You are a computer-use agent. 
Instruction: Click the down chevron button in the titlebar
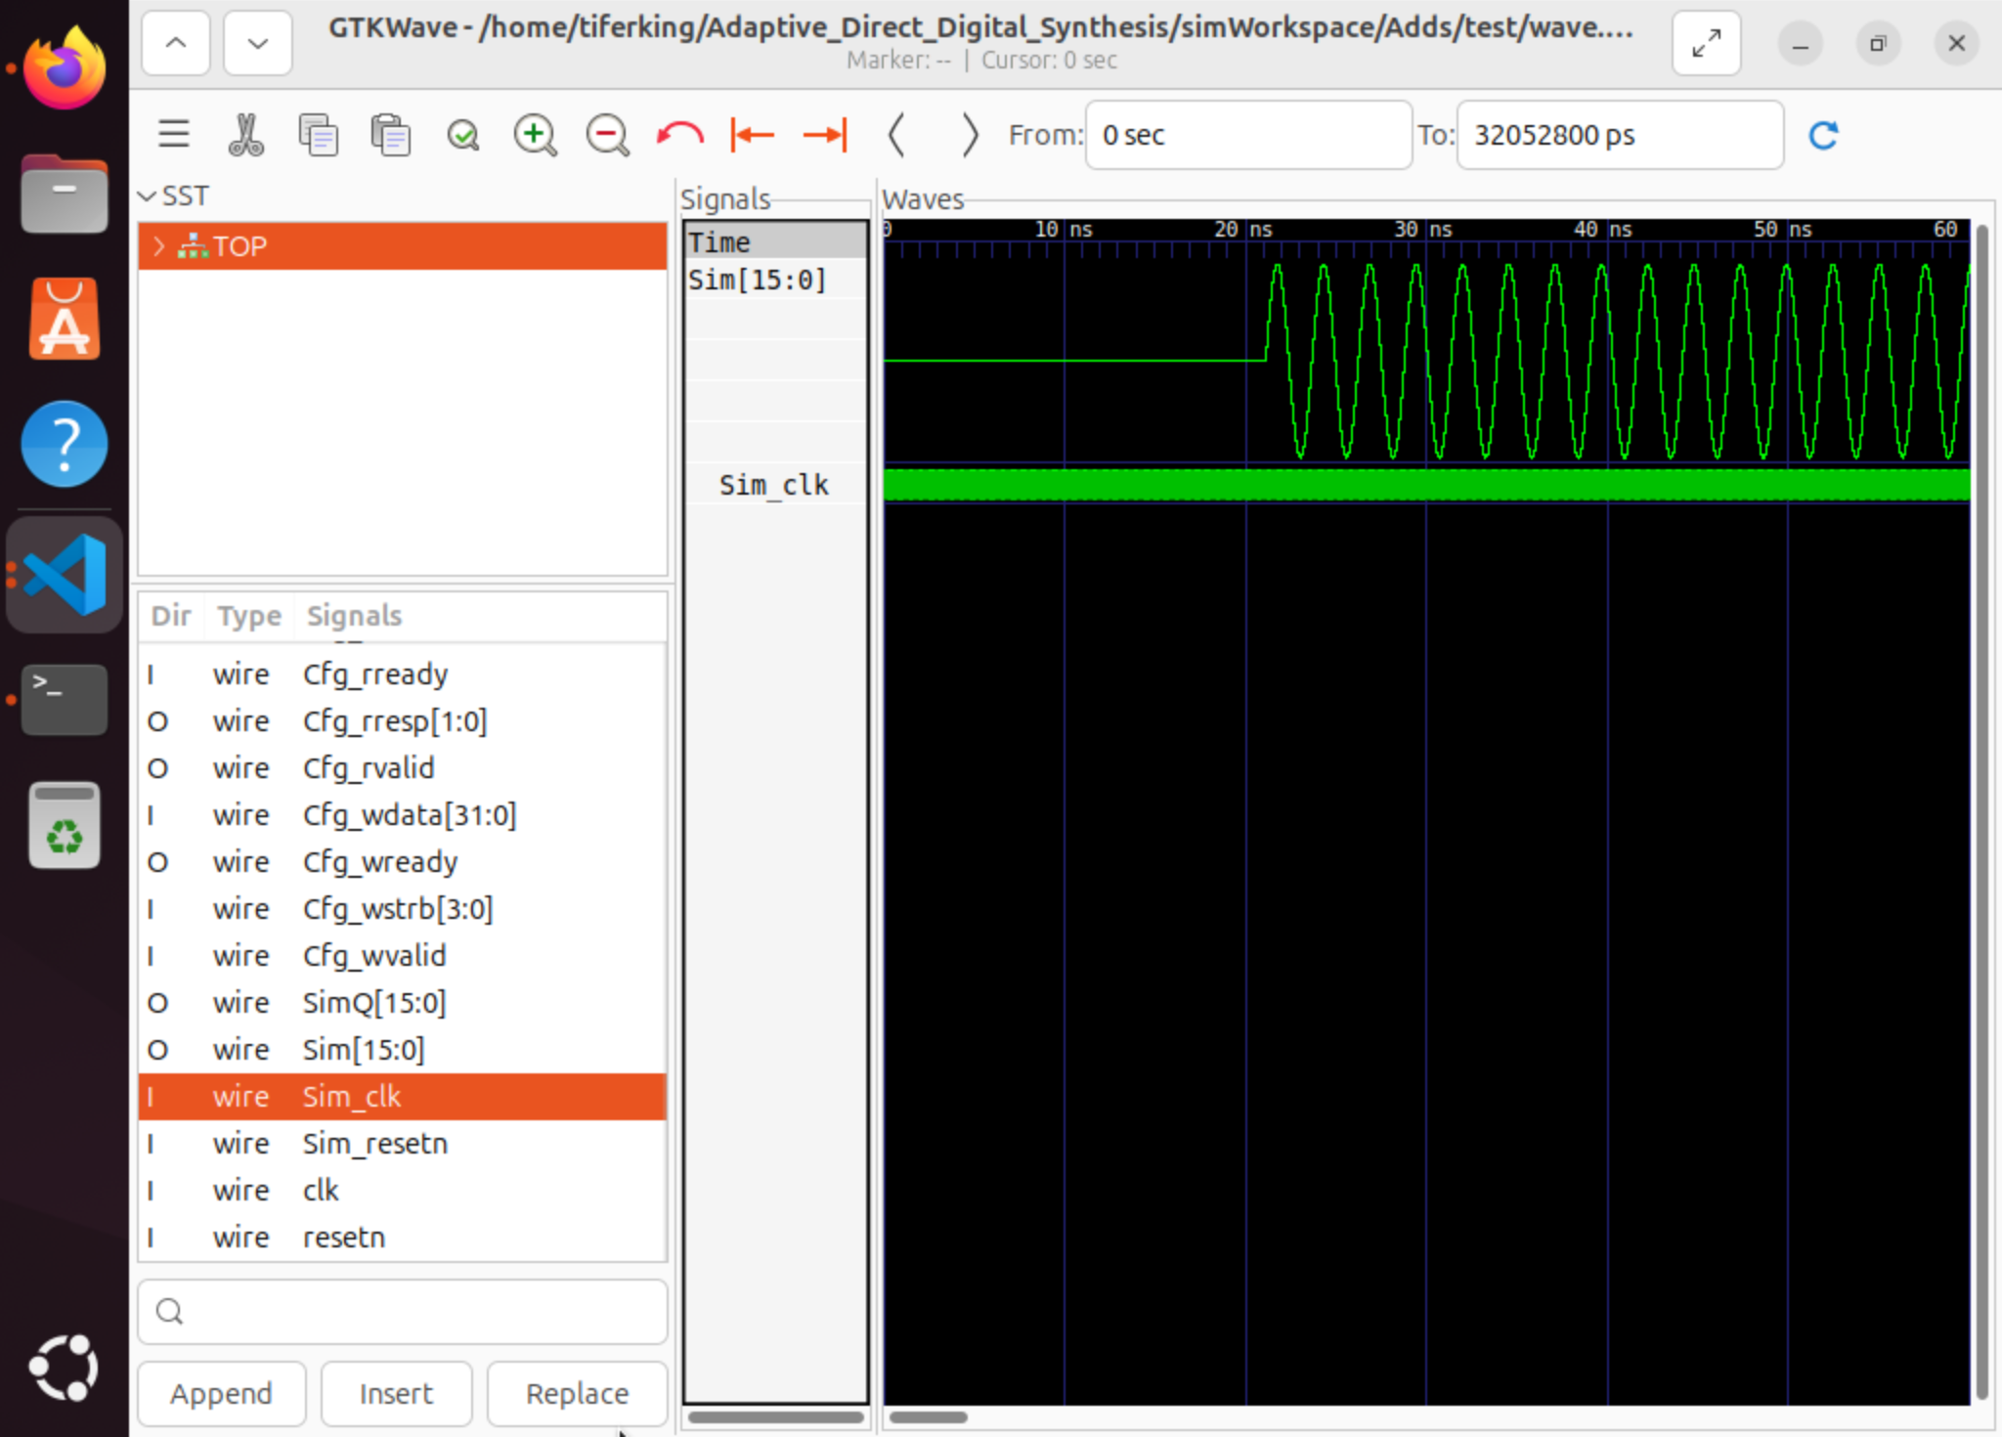(x=258, y=43)
